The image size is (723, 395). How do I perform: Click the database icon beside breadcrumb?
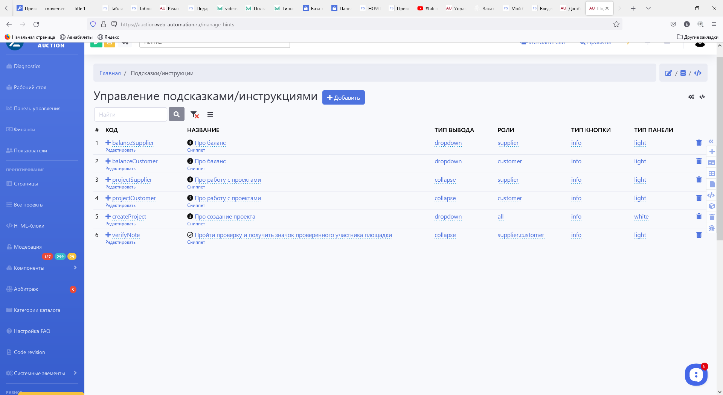coord(683,73)
